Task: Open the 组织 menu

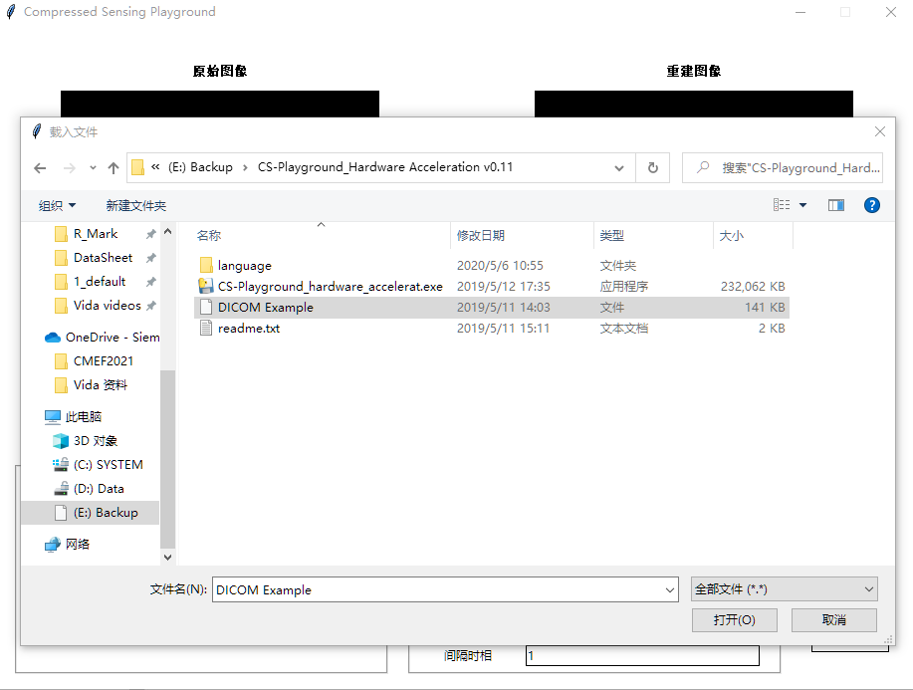Action: [x=57, y=205]
